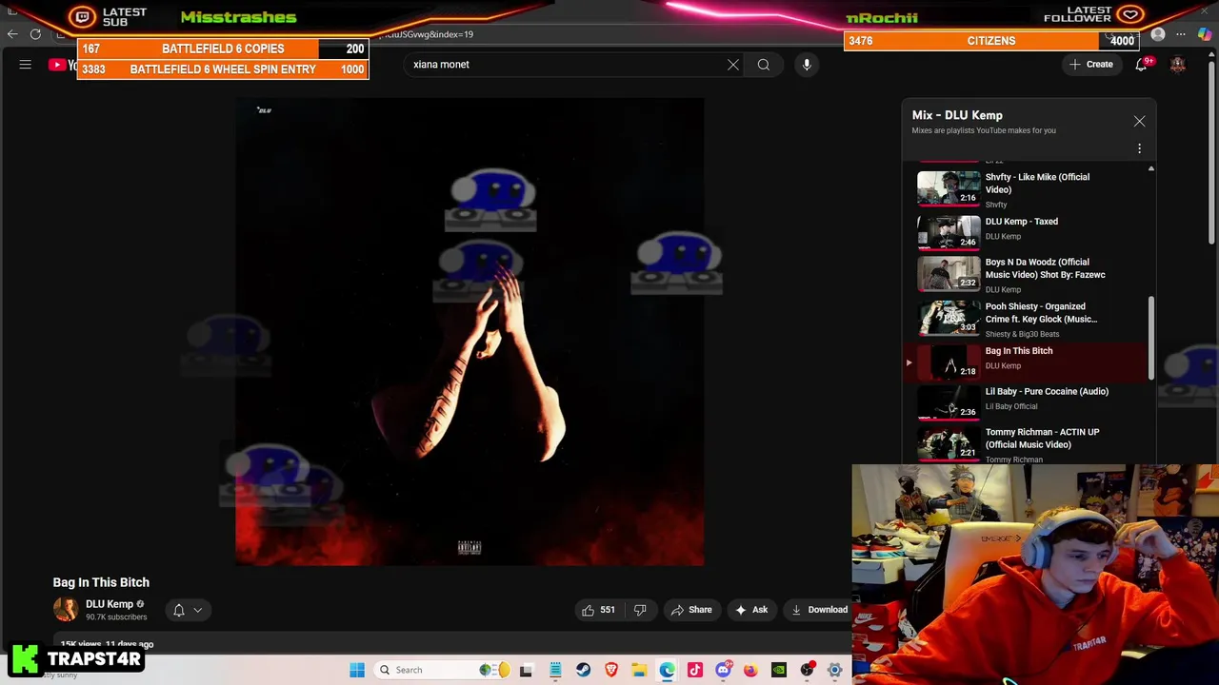Click the Ask button below video
Image resolution: width=1219 pixels, height=685 pixels.
pyautogui.click(x=751, y=610)
